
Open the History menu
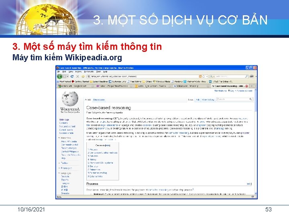(78, 72)
